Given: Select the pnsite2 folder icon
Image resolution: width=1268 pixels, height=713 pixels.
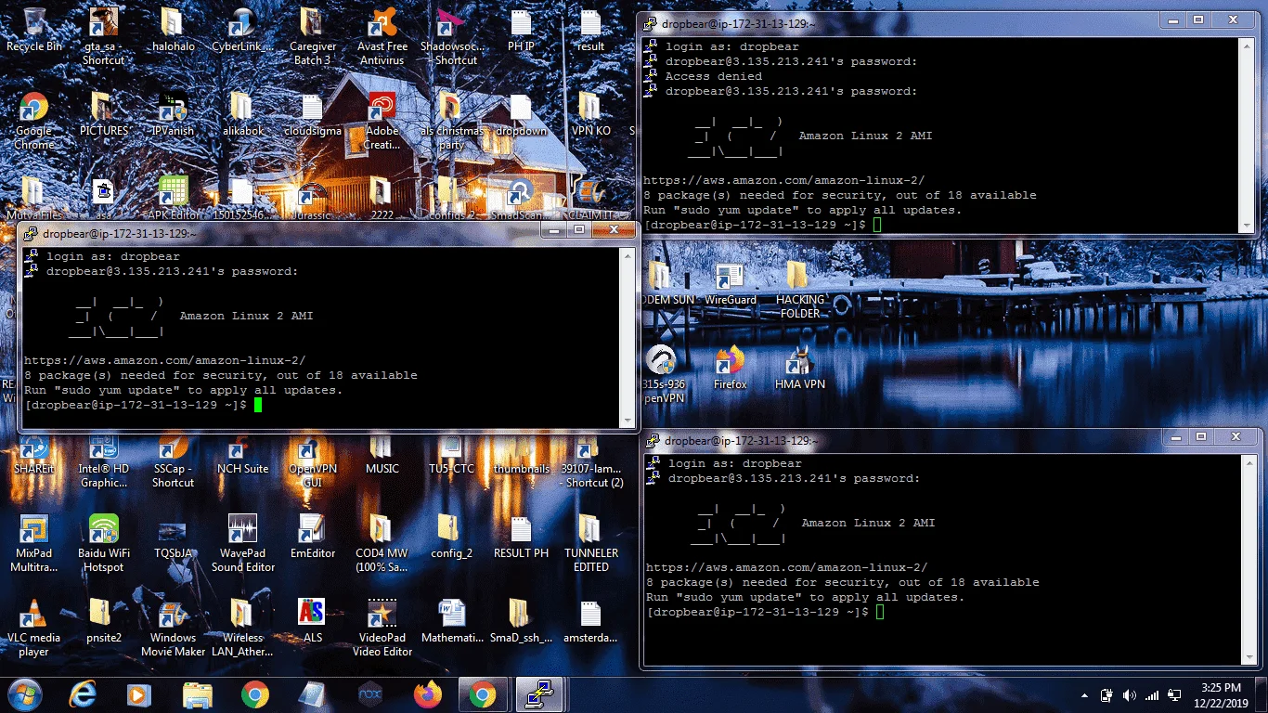Looking at the screenshot, I should coord(104,622).
